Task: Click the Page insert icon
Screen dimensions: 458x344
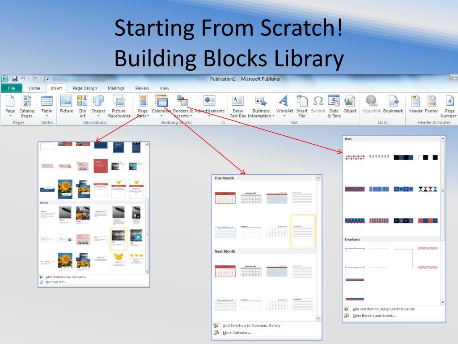Action: tap(10, 106)
